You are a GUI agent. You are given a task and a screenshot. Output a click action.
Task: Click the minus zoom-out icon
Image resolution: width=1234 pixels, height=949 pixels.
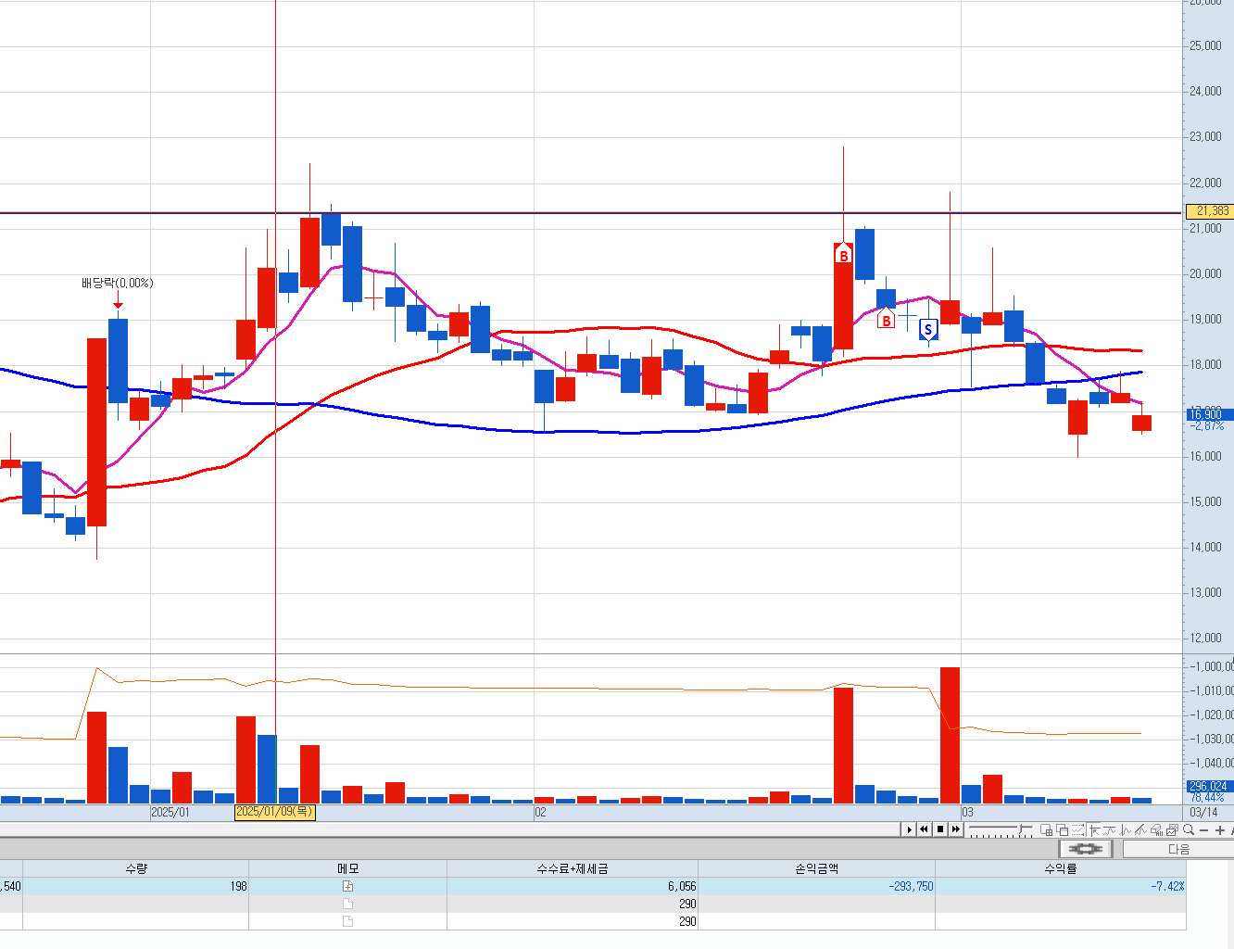pos(1203,830)
